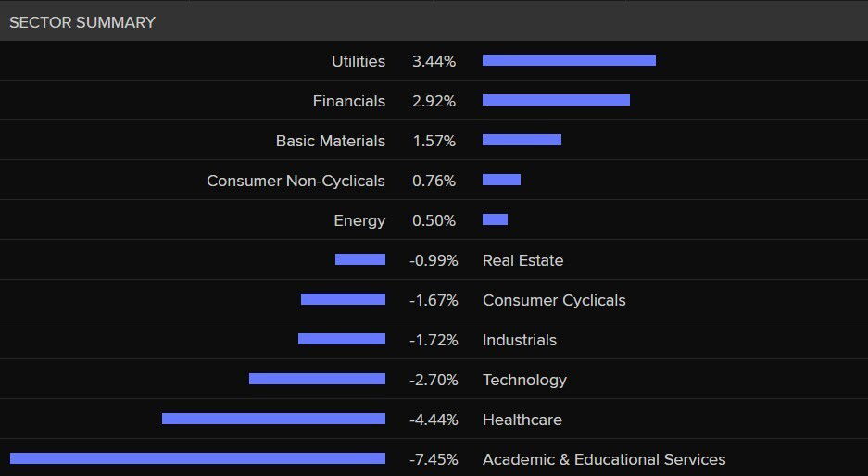868x476 pixels.
Task: Select the Basic Materials positive bar
Action: point(522,140)
